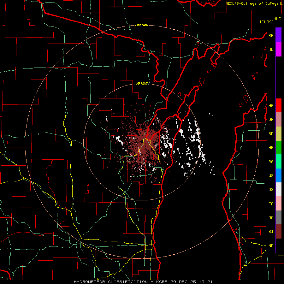Click the UK magenta legend swatch
Image resolution: width=284 pixels, height=284 pixels.
(x=279, y=50)
